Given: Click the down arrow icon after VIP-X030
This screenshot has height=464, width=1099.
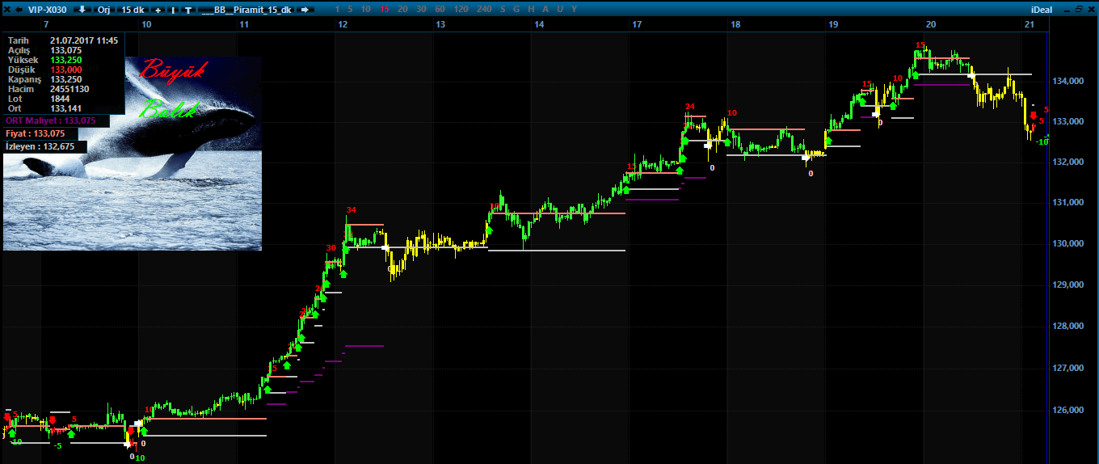Looking at the screenshot, I should coord(82,9).
